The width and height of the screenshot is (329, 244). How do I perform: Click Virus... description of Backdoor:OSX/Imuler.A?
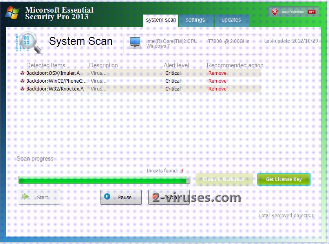click(x=99, y=73)
